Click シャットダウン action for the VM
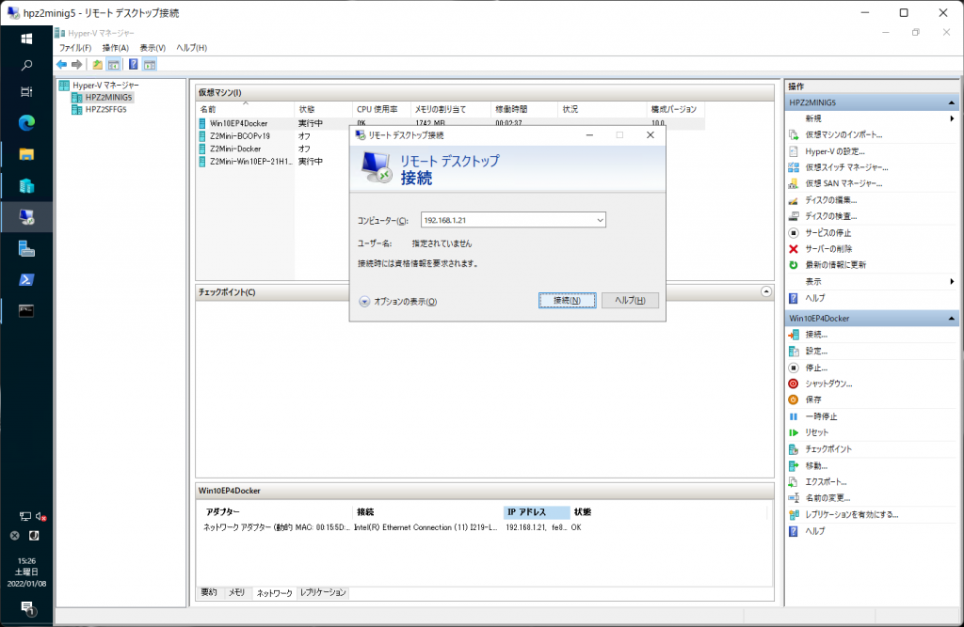The height and width of the screenshot is (627, 964). point(828,384)
